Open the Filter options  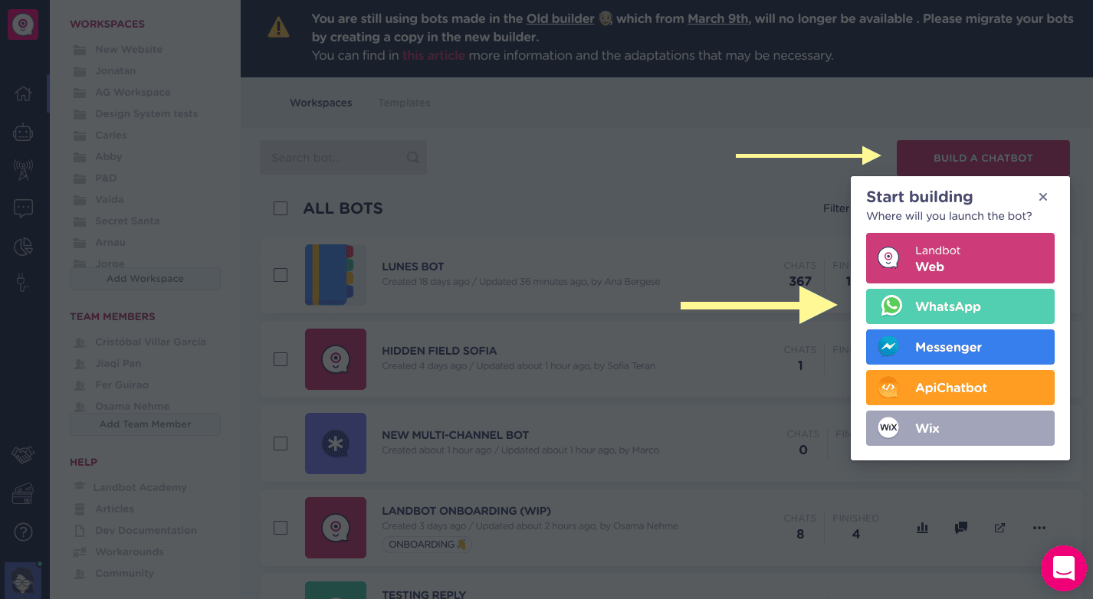[837, 208]
